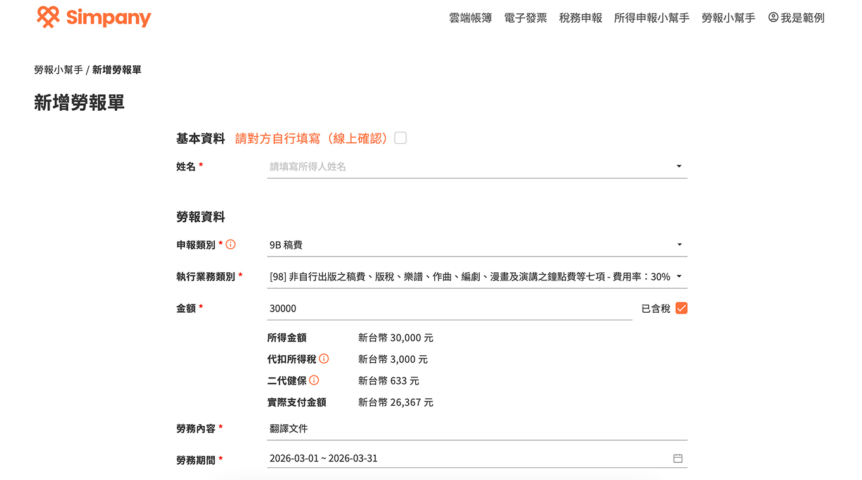
Task: Select 電子發票 in the top navigation
Action: (525, 18)
